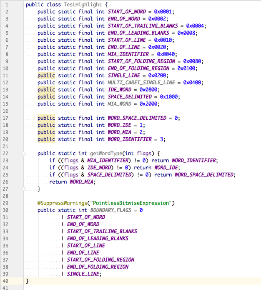This screenshot has width=261, height=290.
Task: Click the unused MULTI_CARET_SINGLE_LINE constant
Action: tap(142, 83)
